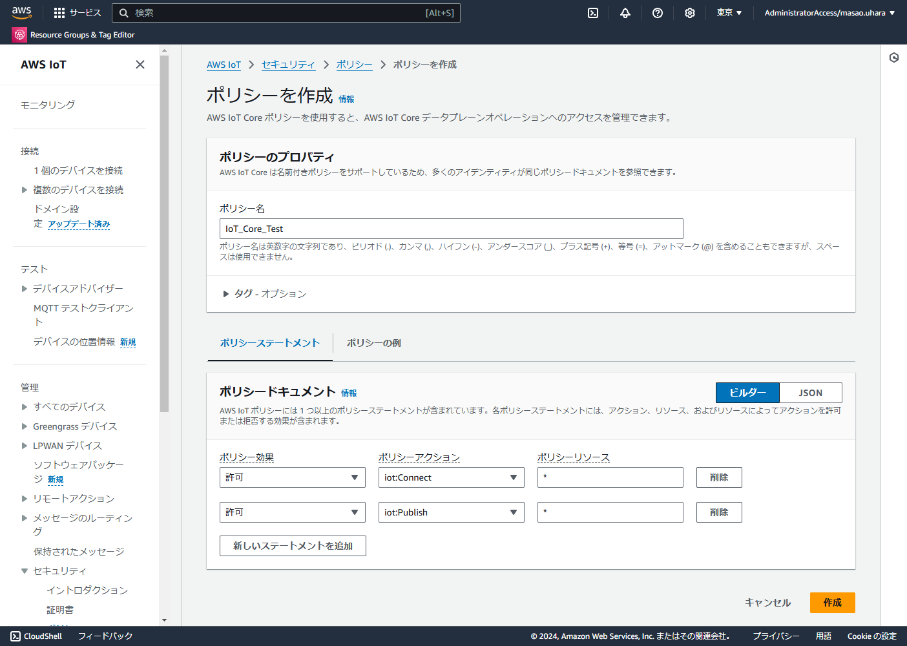Launch CloudShell from top bar icon
This screenshot has width=907, height=646.
[x=593, y=13]
